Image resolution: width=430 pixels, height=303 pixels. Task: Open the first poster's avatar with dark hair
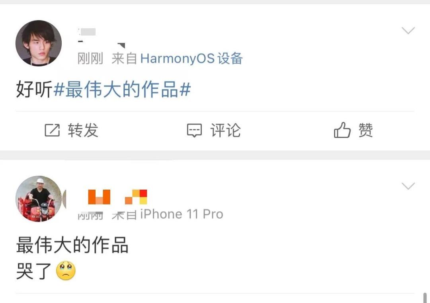coord(39,43)
